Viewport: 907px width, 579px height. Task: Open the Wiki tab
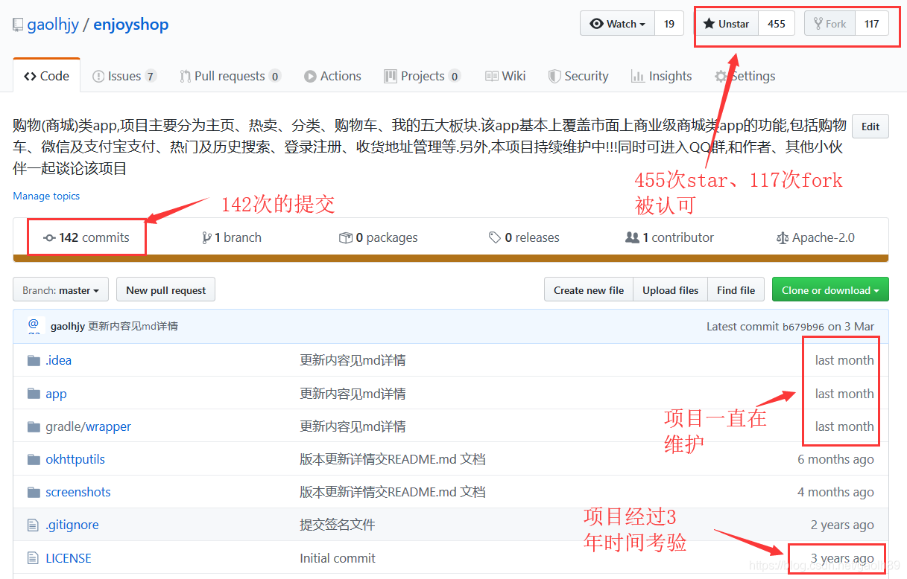[x=505, y=76]
